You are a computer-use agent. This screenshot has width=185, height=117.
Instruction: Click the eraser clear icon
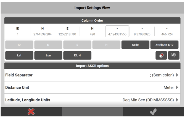(161, 55)
